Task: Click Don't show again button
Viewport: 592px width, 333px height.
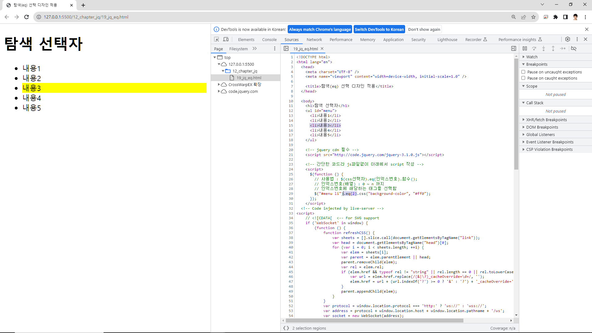Action: (x=424, y=29)
